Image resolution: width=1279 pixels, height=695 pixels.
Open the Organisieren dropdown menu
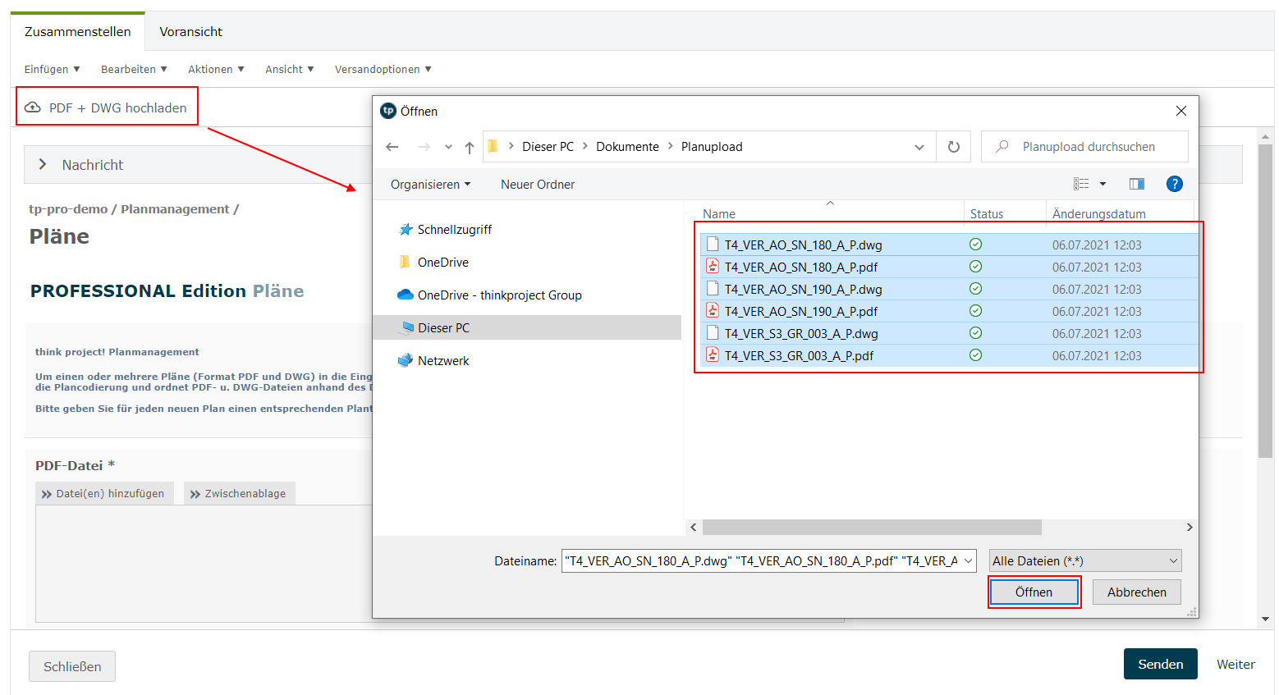click(x=430, y=185)
